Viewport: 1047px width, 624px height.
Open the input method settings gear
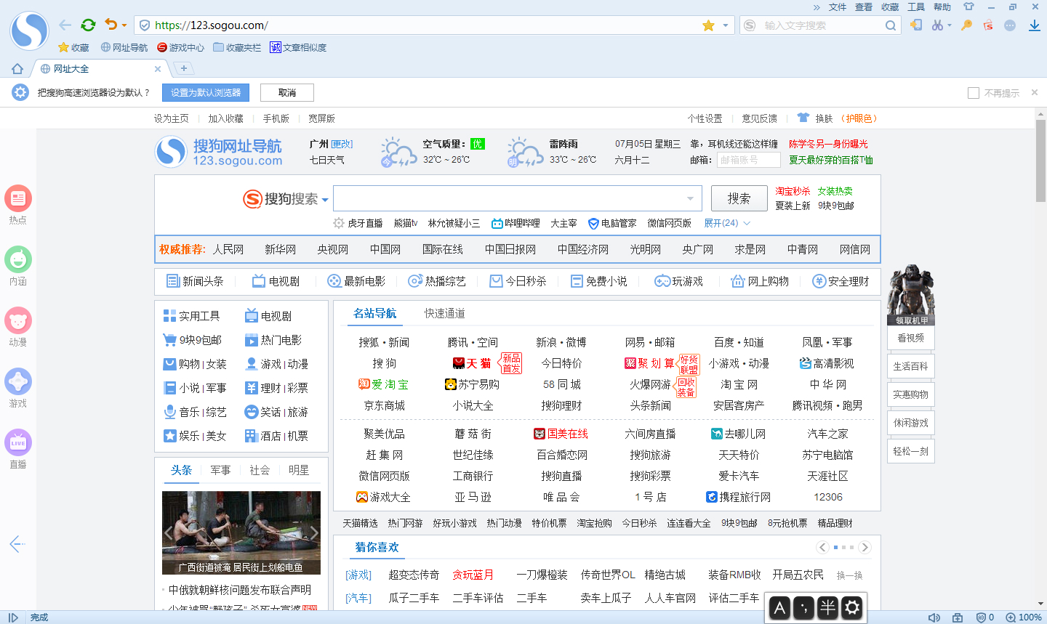852,607
